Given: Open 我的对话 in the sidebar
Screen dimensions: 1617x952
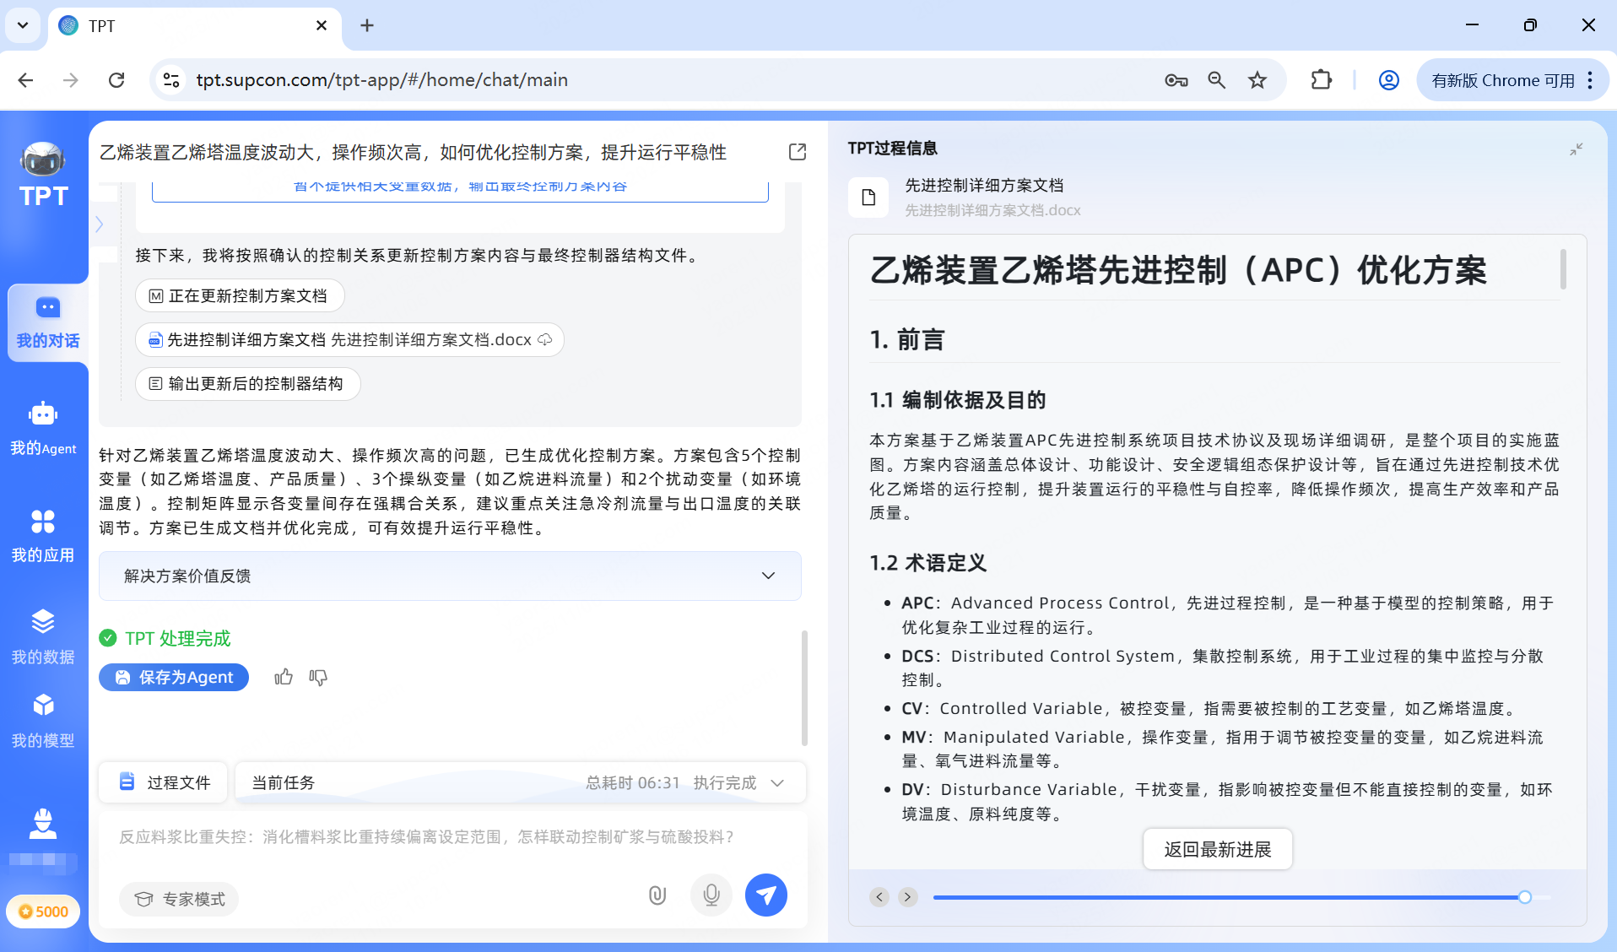Looking at the screenshot, I should (x=46, y=322).
